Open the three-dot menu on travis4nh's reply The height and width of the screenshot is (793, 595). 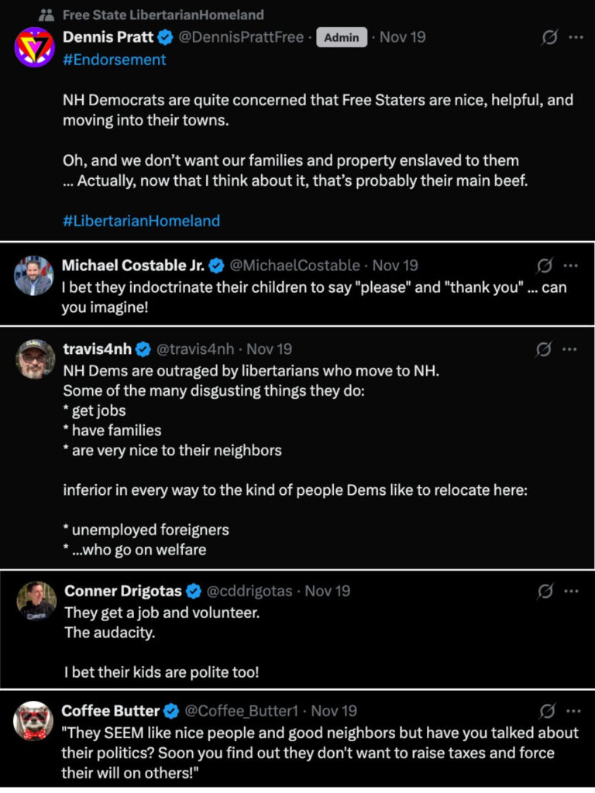570,349
